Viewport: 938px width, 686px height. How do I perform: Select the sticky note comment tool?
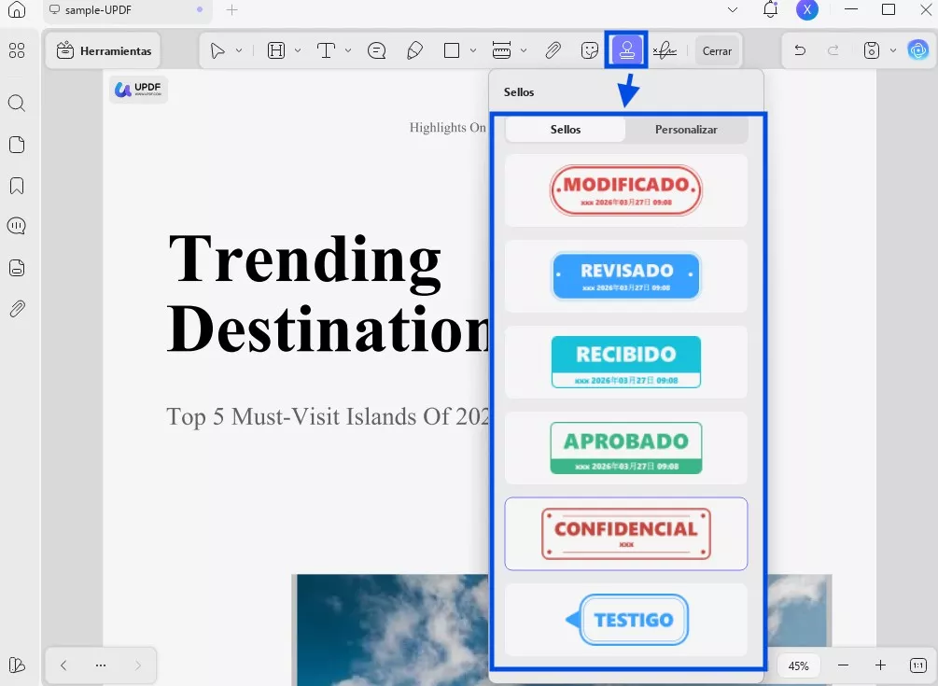(x=376, y=50)
